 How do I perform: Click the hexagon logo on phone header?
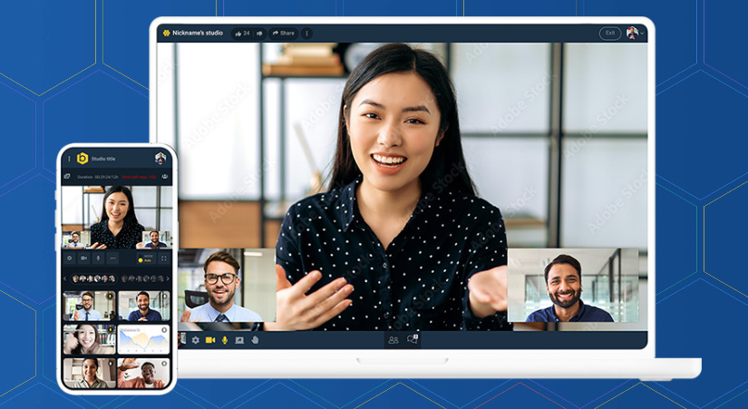(83, 159)
